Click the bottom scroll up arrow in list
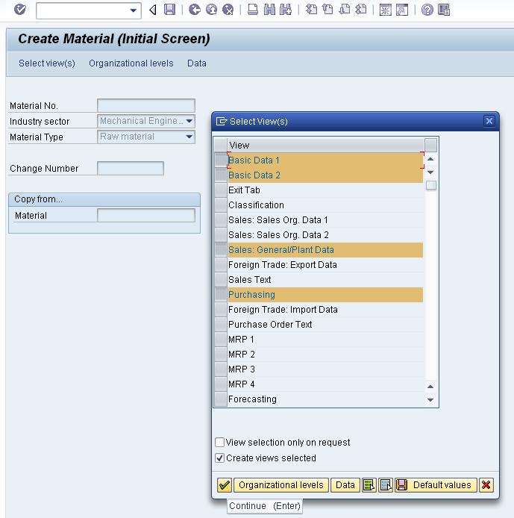Image resolution: width=514 pixels, height=518 pixels. (430, 387)
